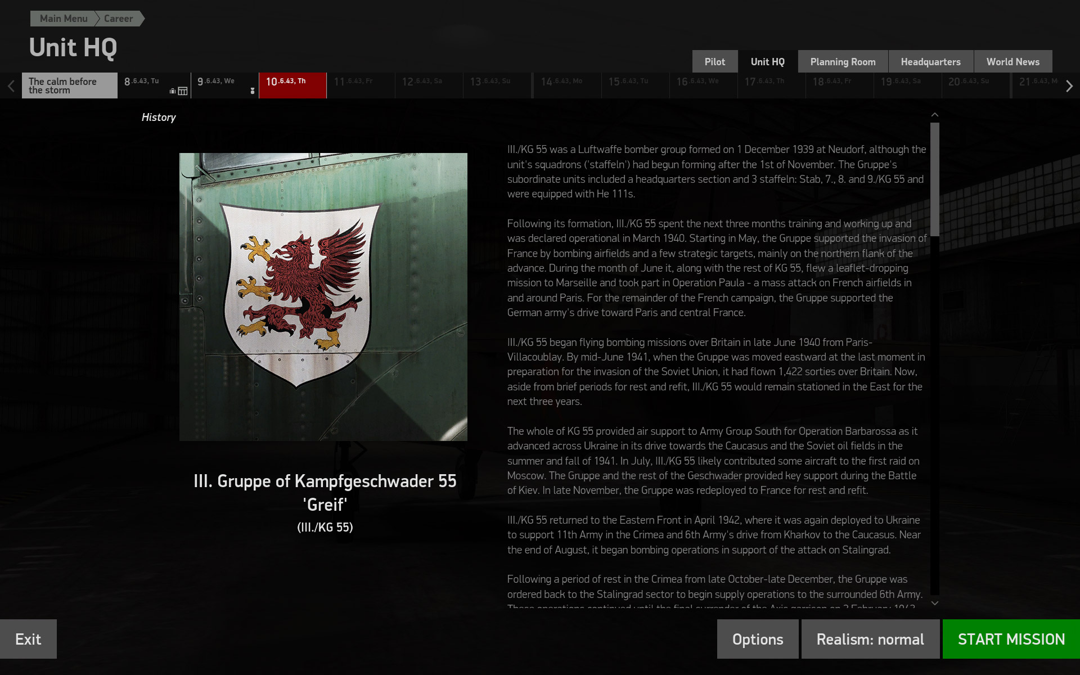Open the Options button
Image resolution: width=1080 pixels, height=675 pixels.
(757, 639)
